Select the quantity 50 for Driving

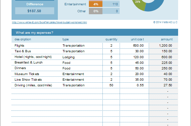111,85
